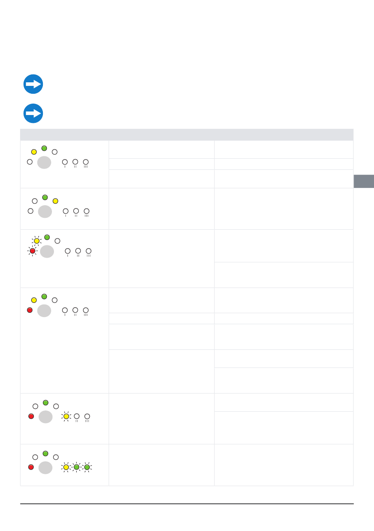Click middle flashing green LED in last diagram

[76, 467]
